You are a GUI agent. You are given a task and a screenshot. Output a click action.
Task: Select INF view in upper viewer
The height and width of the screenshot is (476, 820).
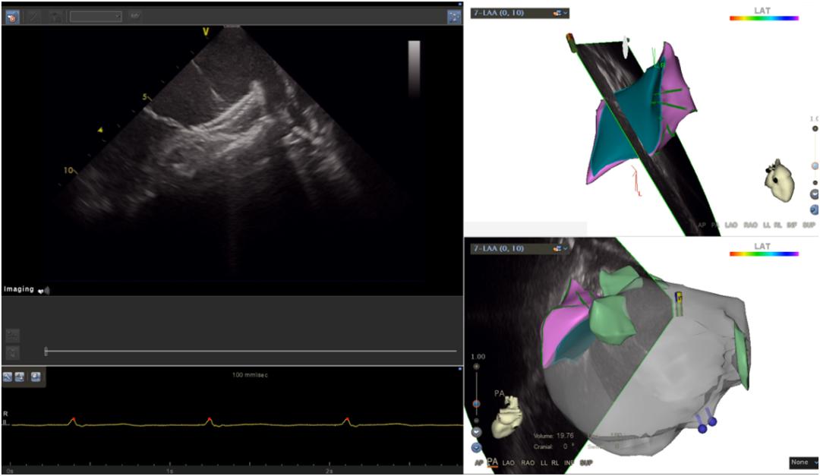pyautogui.click(x=792, y=225)
